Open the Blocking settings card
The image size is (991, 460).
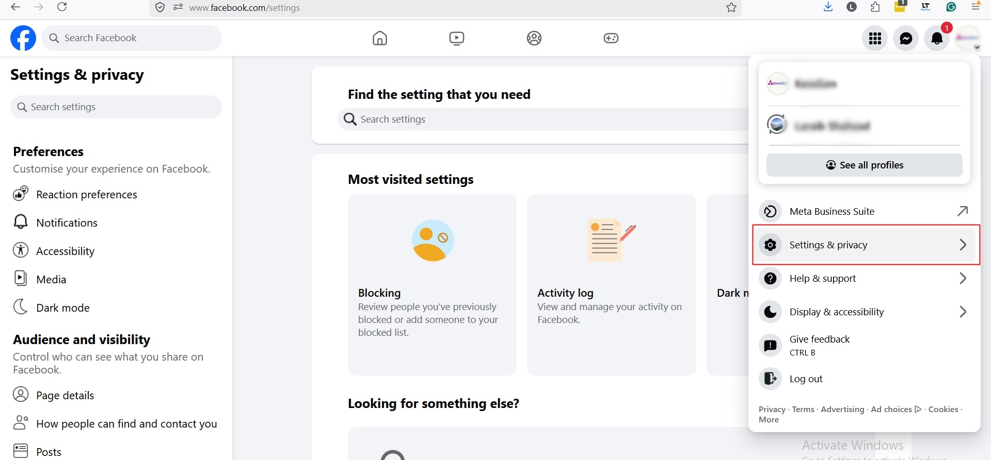432,284
